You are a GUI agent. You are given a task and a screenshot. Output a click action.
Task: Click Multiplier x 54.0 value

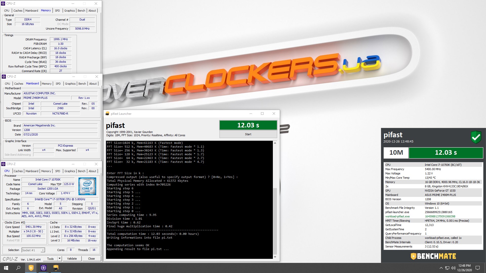click(33, 232)
